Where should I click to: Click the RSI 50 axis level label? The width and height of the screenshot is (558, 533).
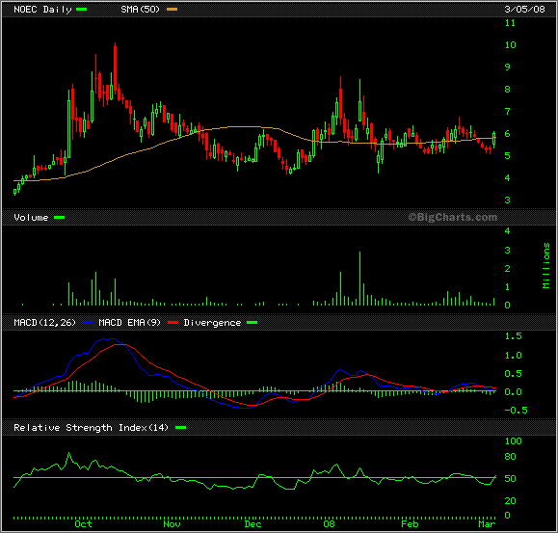pyautogui.click(x=511, y=479)
